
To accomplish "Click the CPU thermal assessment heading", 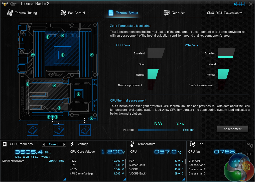I will pyautogui.click(x=128, y=101).
